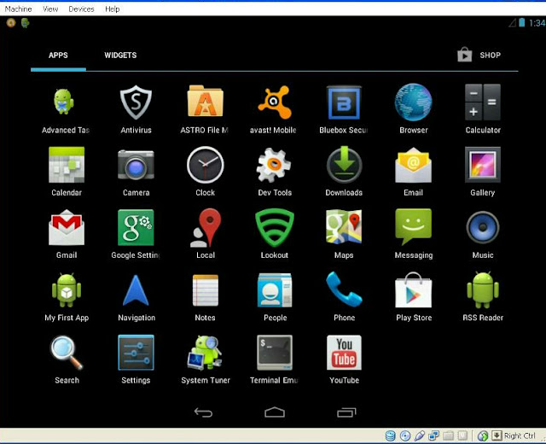
Task: Click the network adapters status icon
Action: click(434, 435)
